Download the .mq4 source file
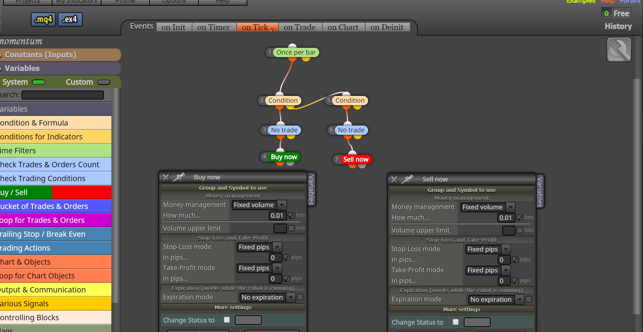The image size is (643, 332). (x=43, y=19)
